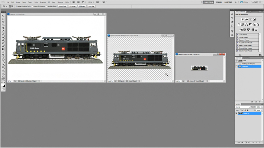
Task: Switch to the Actions tab
Action: 246,58
